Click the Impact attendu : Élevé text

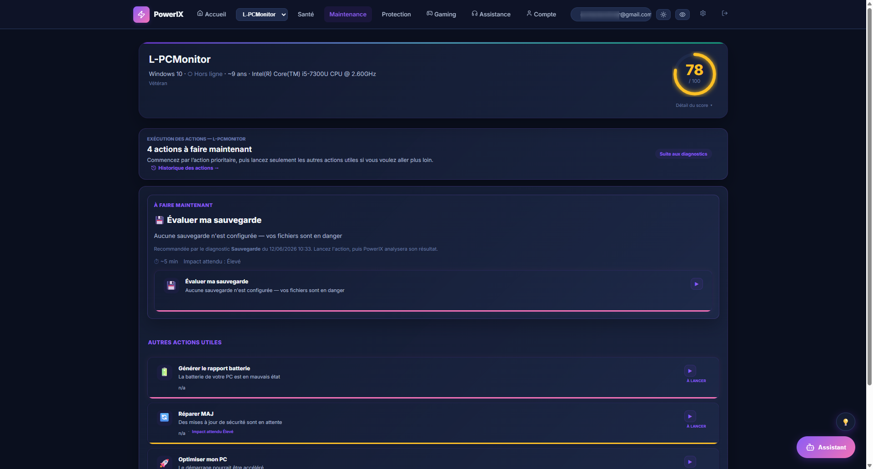212,262
